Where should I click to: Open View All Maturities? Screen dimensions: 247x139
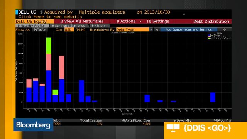point(82,21)
